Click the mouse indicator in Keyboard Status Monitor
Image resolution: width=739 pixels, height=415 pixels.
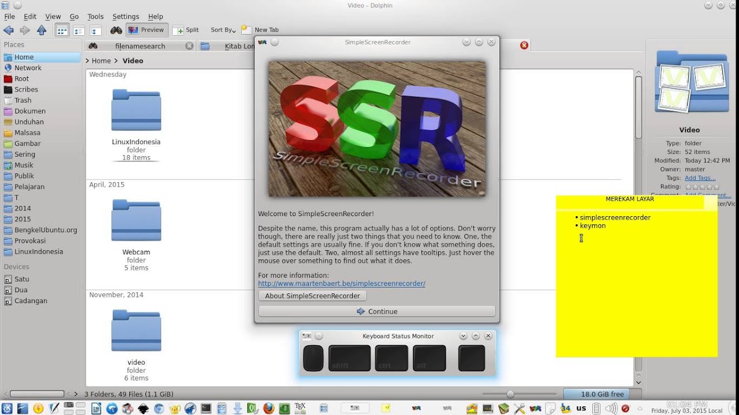(x=313, y=358)
